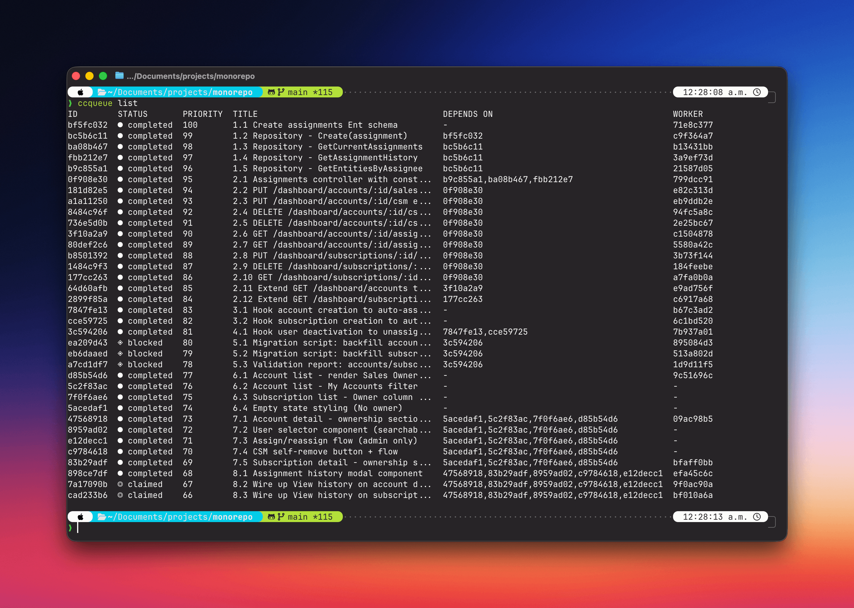The width and height of the screenshot is (854, 608).
Task: Click the completed status dot for task 898ce7df
Action: click(x=120, y=473)
